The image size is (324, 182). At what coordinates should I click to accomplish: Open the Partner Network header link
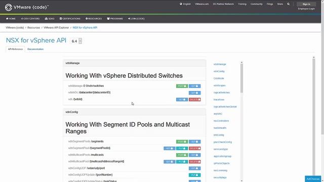tap(223, 4)
